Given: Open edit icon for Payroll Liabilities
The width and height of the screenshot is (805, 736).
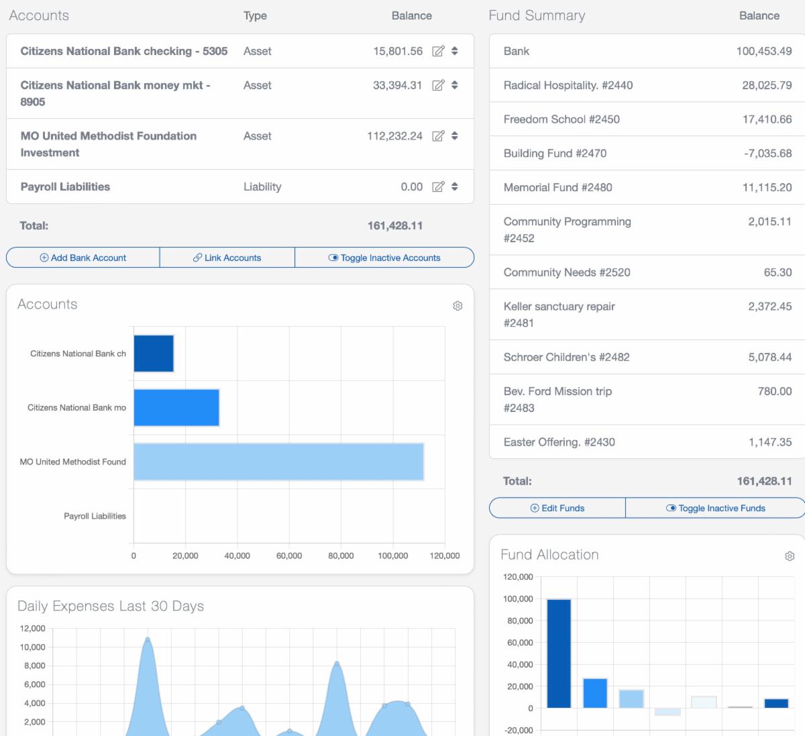Looking at the screenshot, I should click(x=438, y=187).
